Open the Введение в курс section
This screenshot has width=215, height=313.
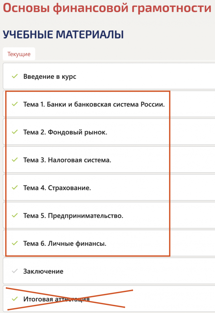[x=50, y=76]
